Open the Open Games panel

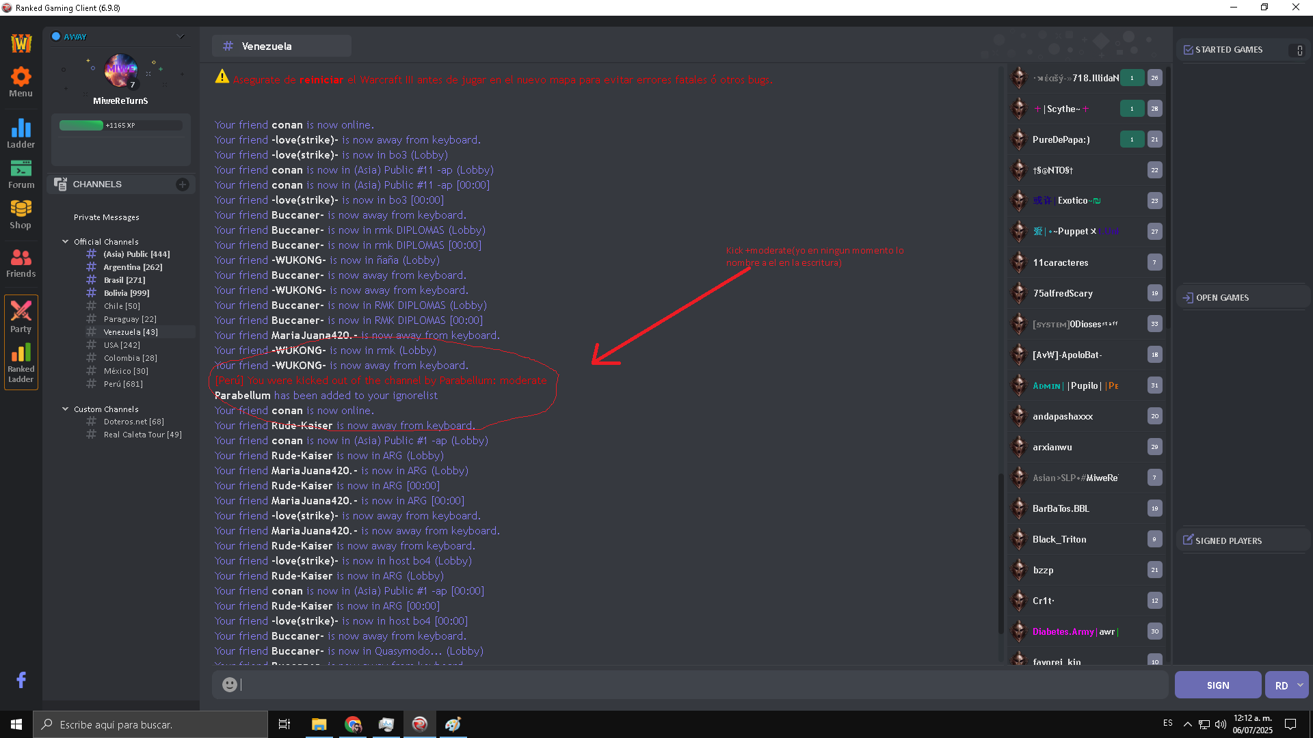[x=1243, y=298]
